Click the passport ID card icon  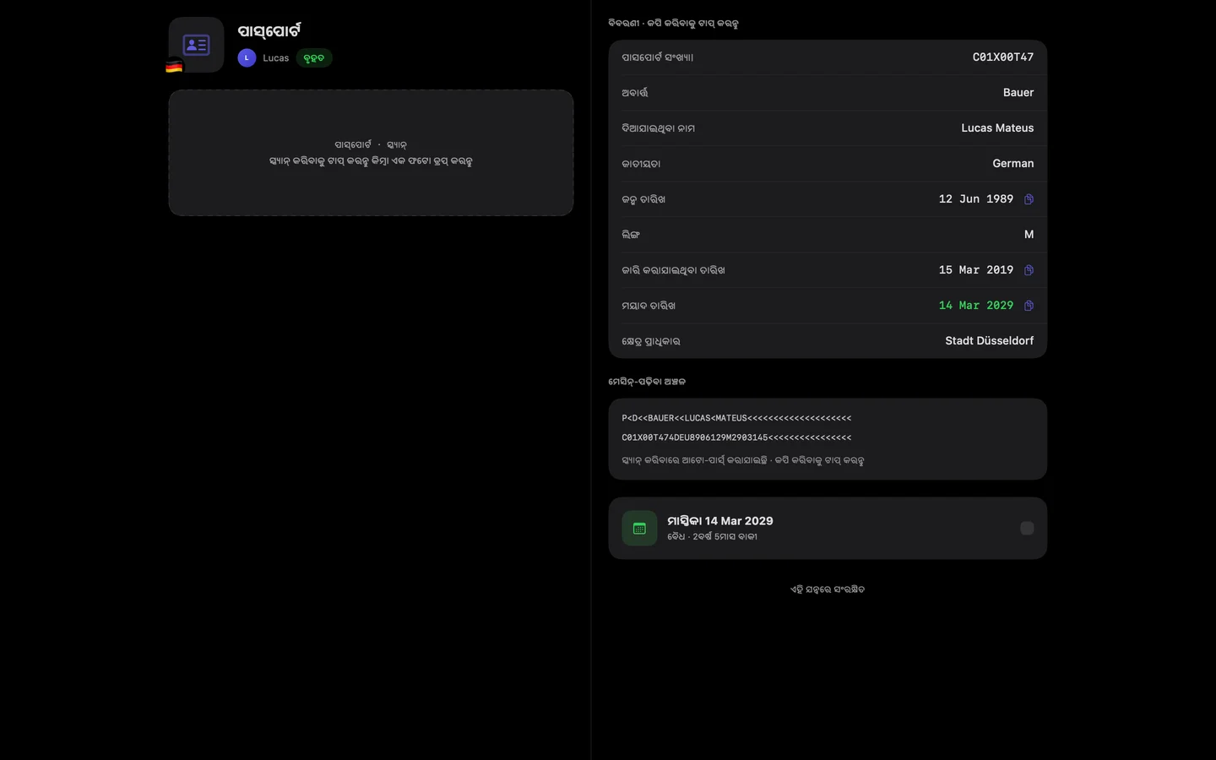pos(196,45)
